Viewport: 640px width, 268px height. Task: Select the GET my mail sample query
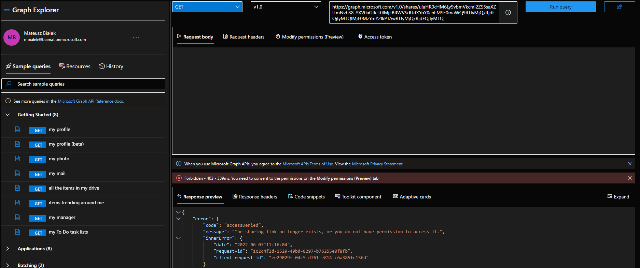click(83, 174)
